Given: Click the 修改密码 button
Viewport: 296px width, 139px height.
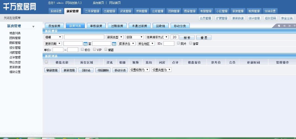Looking at the screenshot, I should click(271, 18).
